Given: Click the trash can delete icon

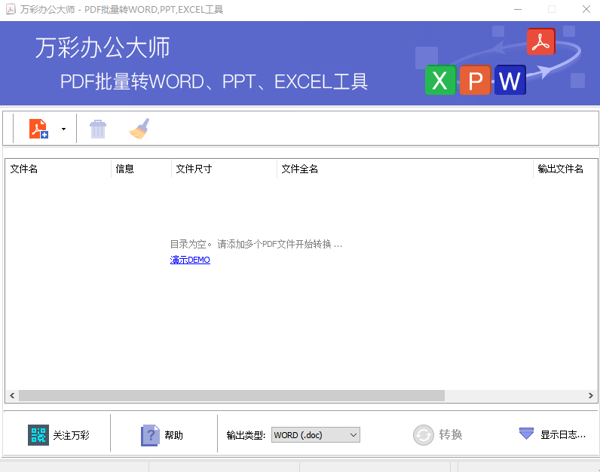Looking at the screenshot, I should pos(97,129).
